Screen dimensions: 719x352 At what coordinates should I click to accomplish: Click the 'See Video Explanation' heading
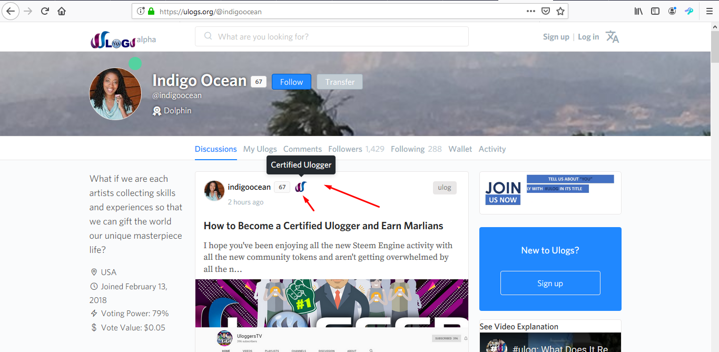pyautogui.click(x=519, y=326)
